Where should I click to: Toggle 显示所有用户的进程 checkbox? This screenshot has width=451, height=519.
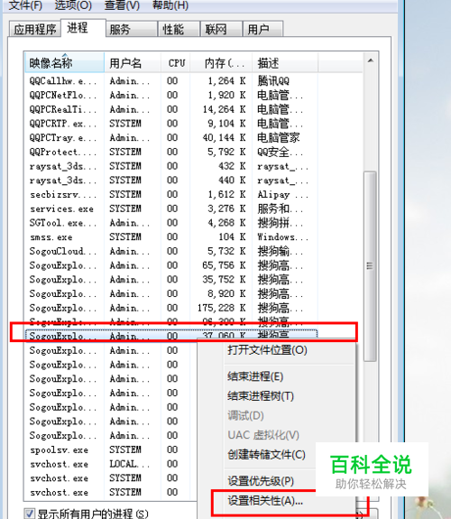(x=29, y=514)
